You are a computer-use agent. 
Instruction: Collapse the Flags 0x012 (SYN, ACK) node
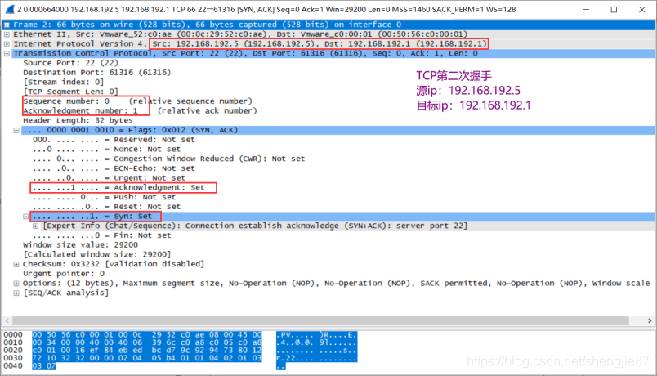click(17, 130)
